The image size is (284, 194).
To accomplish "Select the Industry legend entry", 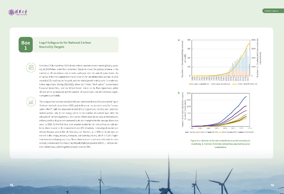I will [213, 132].
